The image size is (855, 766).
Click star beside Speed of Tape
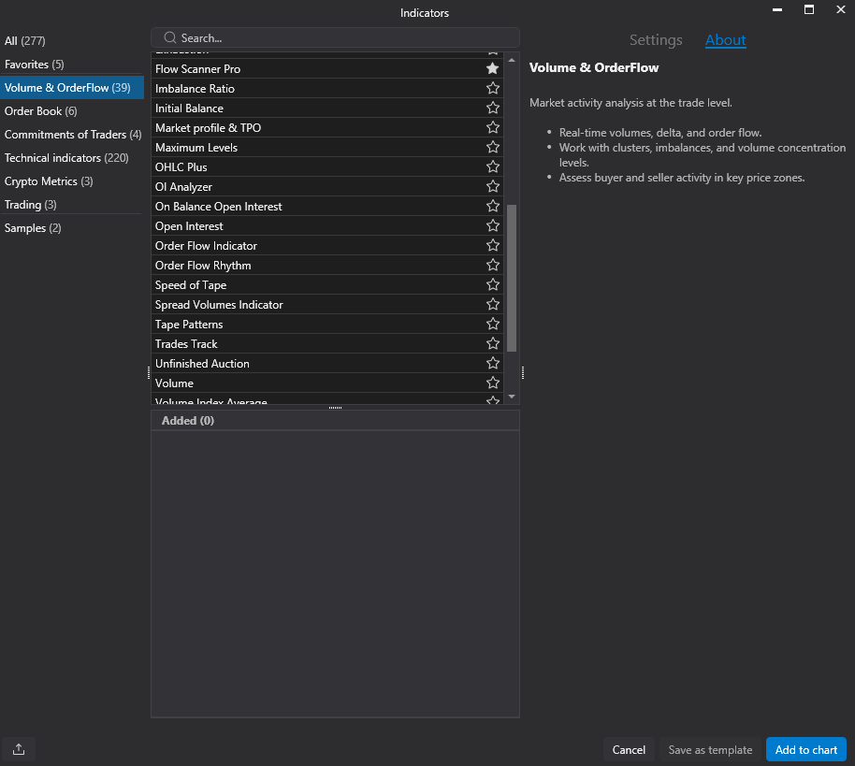492,284
